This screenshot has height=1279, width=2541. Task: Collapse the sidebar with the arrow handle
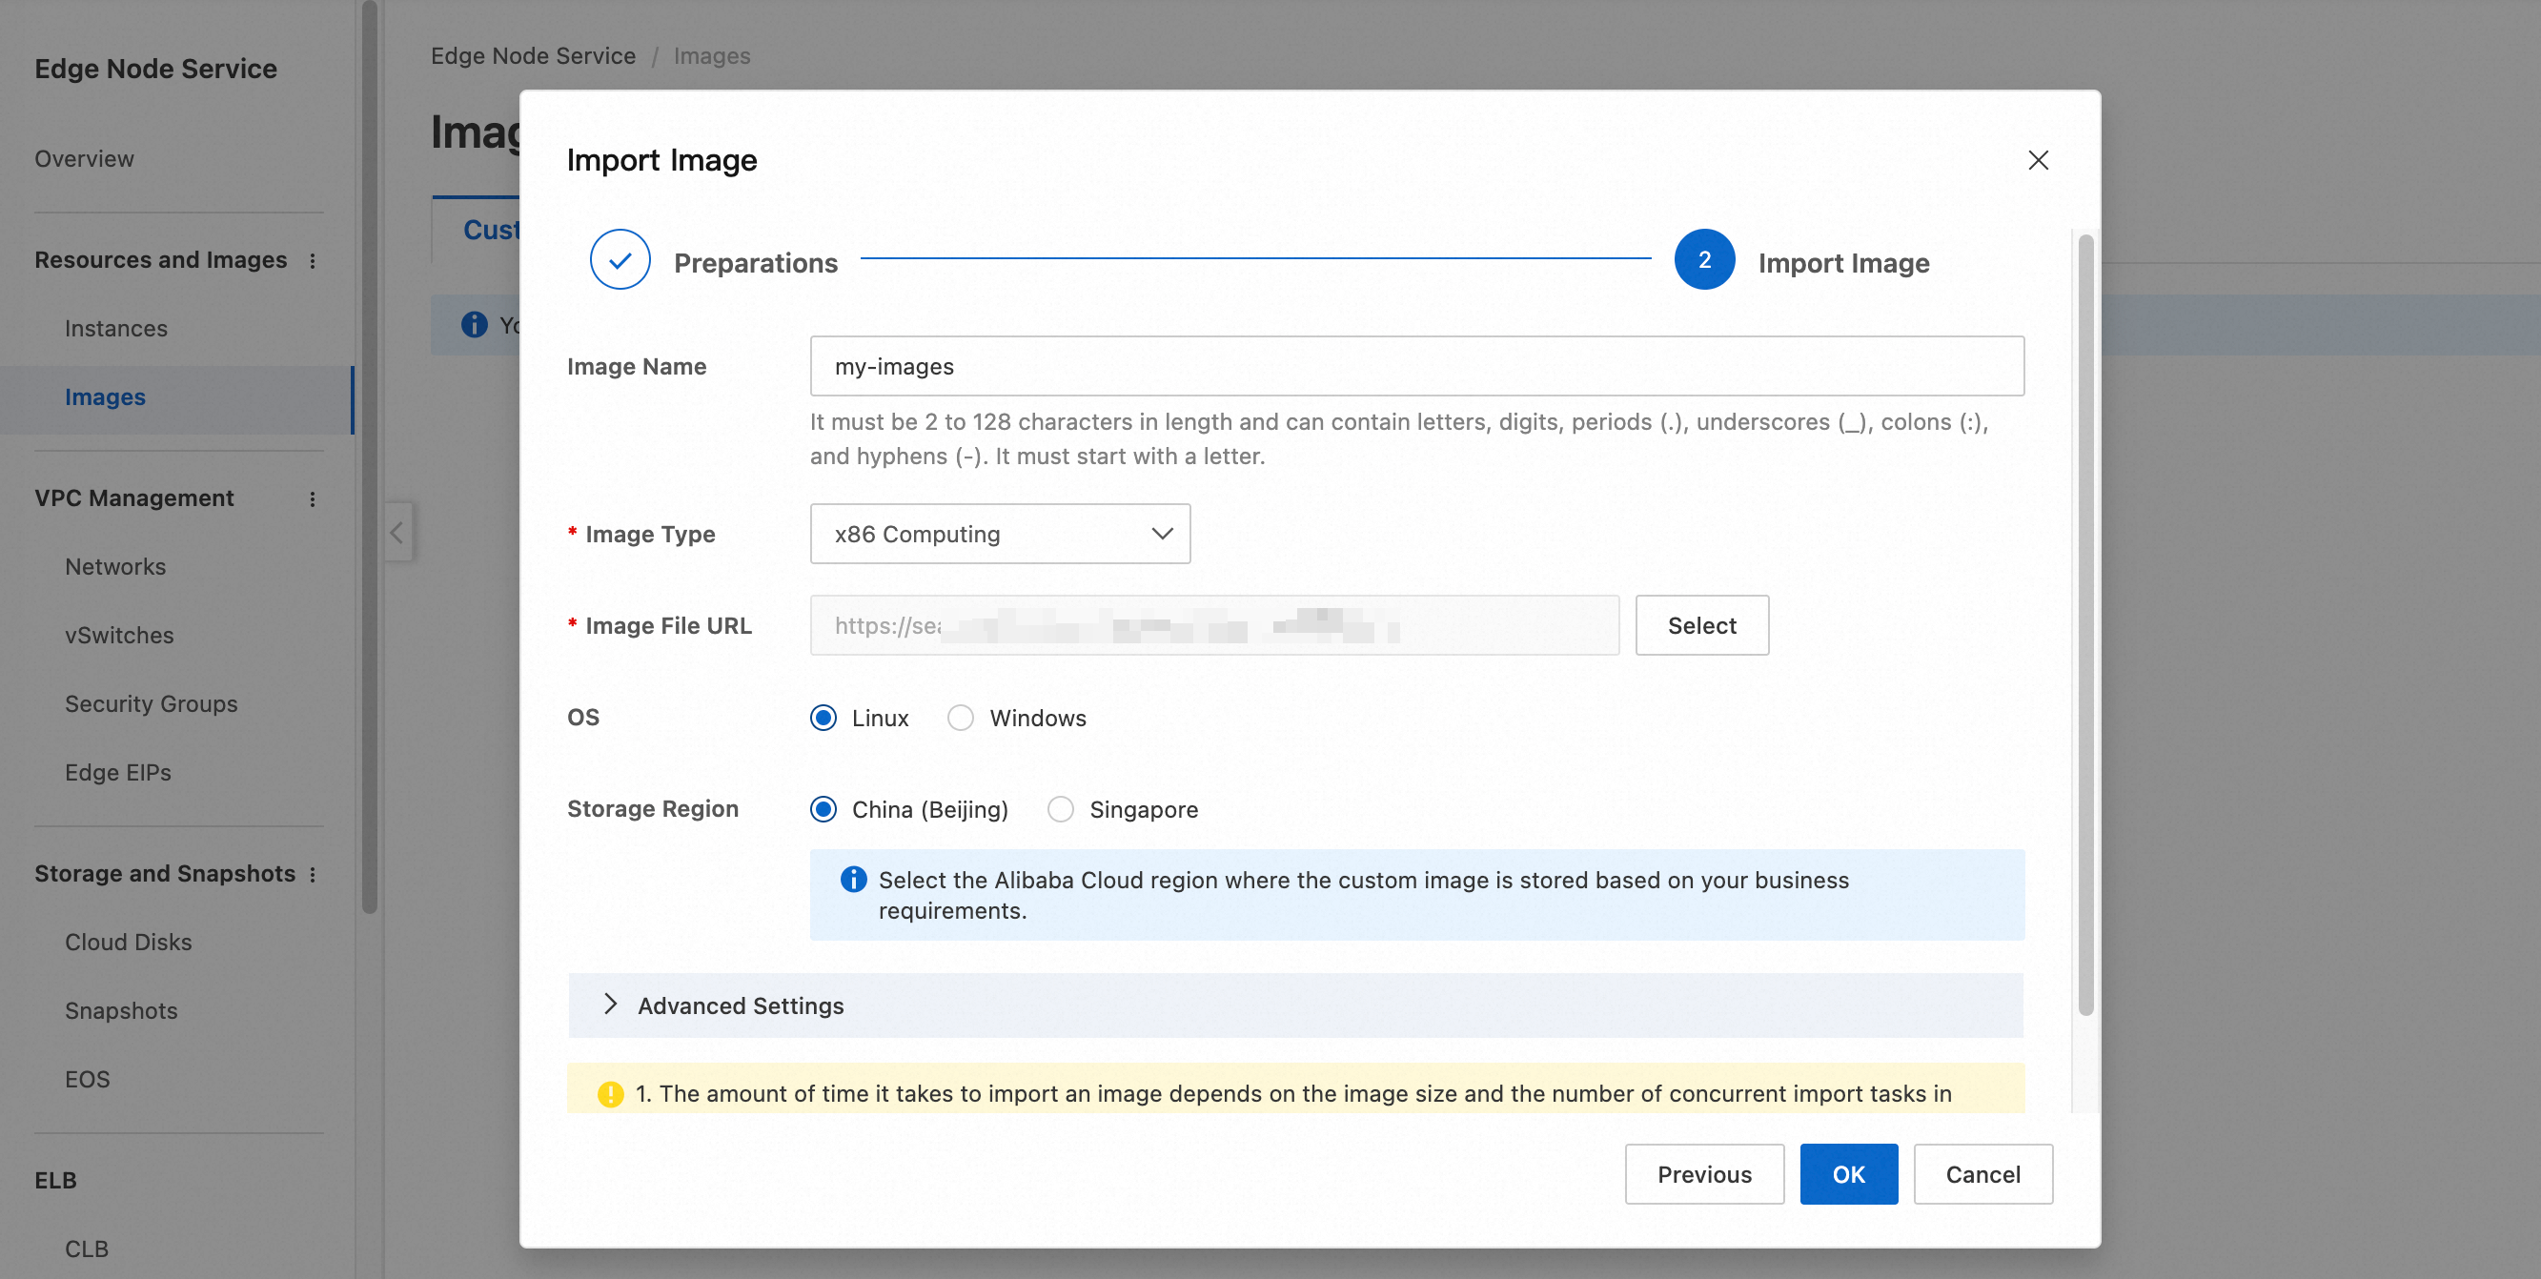click(x=396, y=533)
